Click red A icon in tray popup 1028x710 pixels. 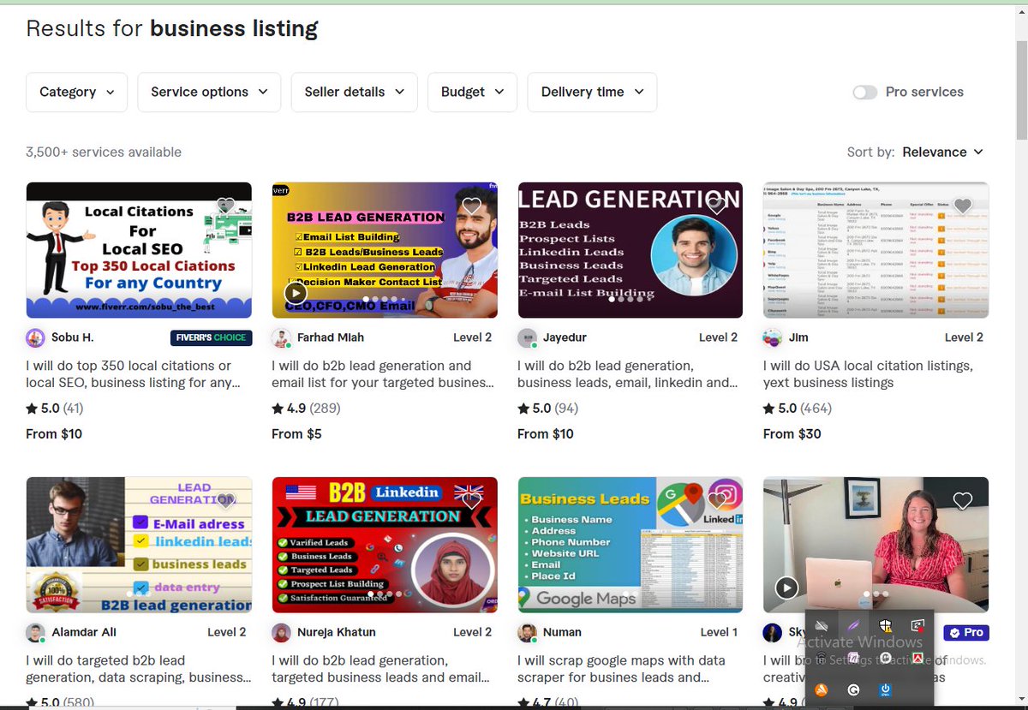917,658
